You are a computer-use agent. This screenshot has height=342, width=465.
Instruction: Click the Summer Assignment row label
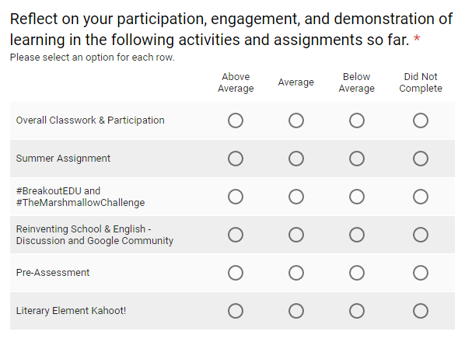click(x=63, y=159)
